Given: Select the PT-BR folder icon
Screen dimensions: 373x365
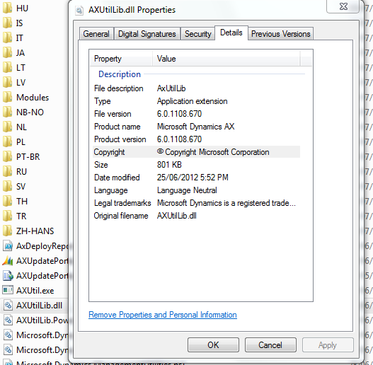Looking at the screenshot, I should (x=7, y=157).
